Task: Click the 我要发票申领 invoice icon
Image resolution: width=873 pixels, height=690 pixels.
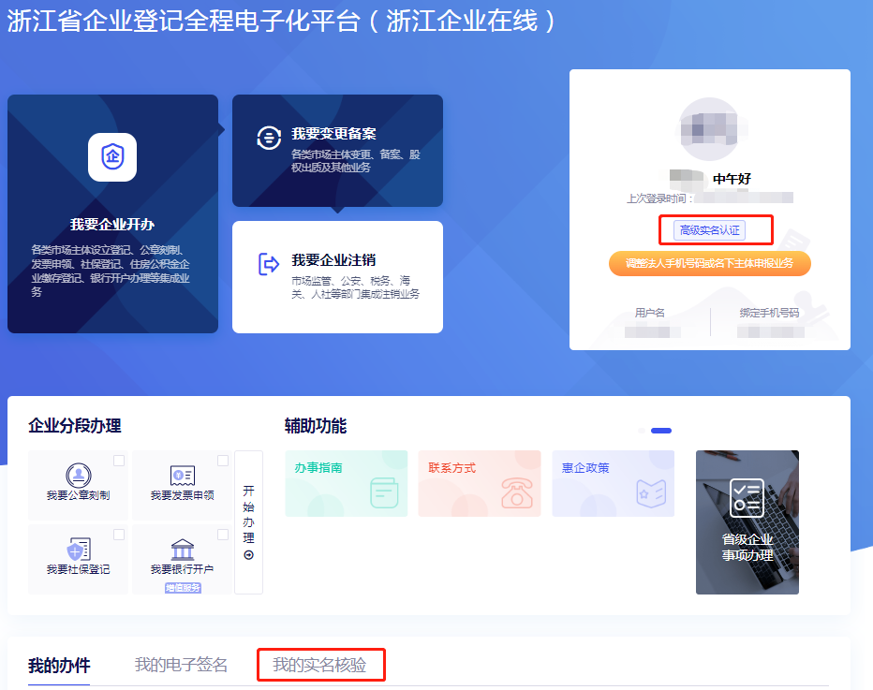Action: 182,476
